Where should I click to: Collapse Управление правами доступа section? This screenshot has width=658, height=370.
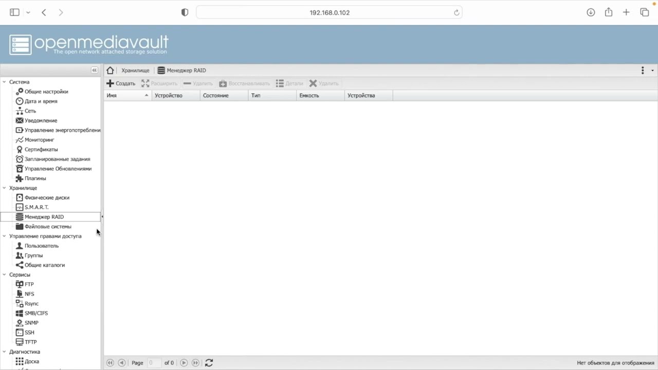click(4, 236)
